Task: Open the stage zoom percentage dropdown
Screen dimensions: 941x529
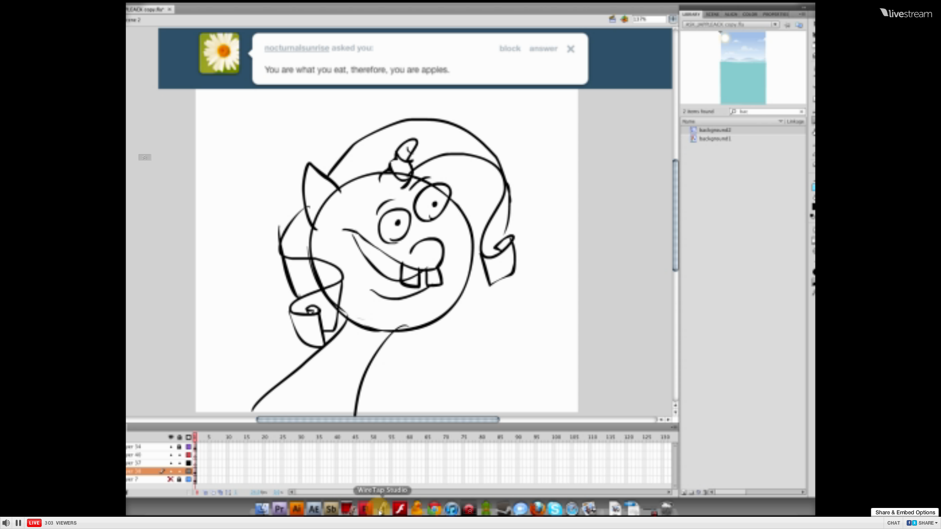Action: click(x=672, y=19)
